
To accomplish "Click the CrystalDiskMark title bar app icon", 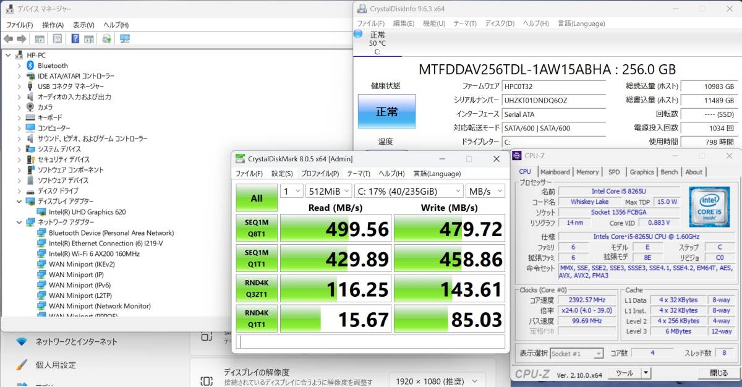I will click(240, 159).
